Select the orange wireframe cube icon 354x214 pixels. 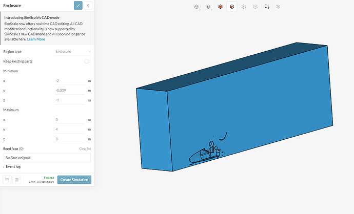[255, 7]
